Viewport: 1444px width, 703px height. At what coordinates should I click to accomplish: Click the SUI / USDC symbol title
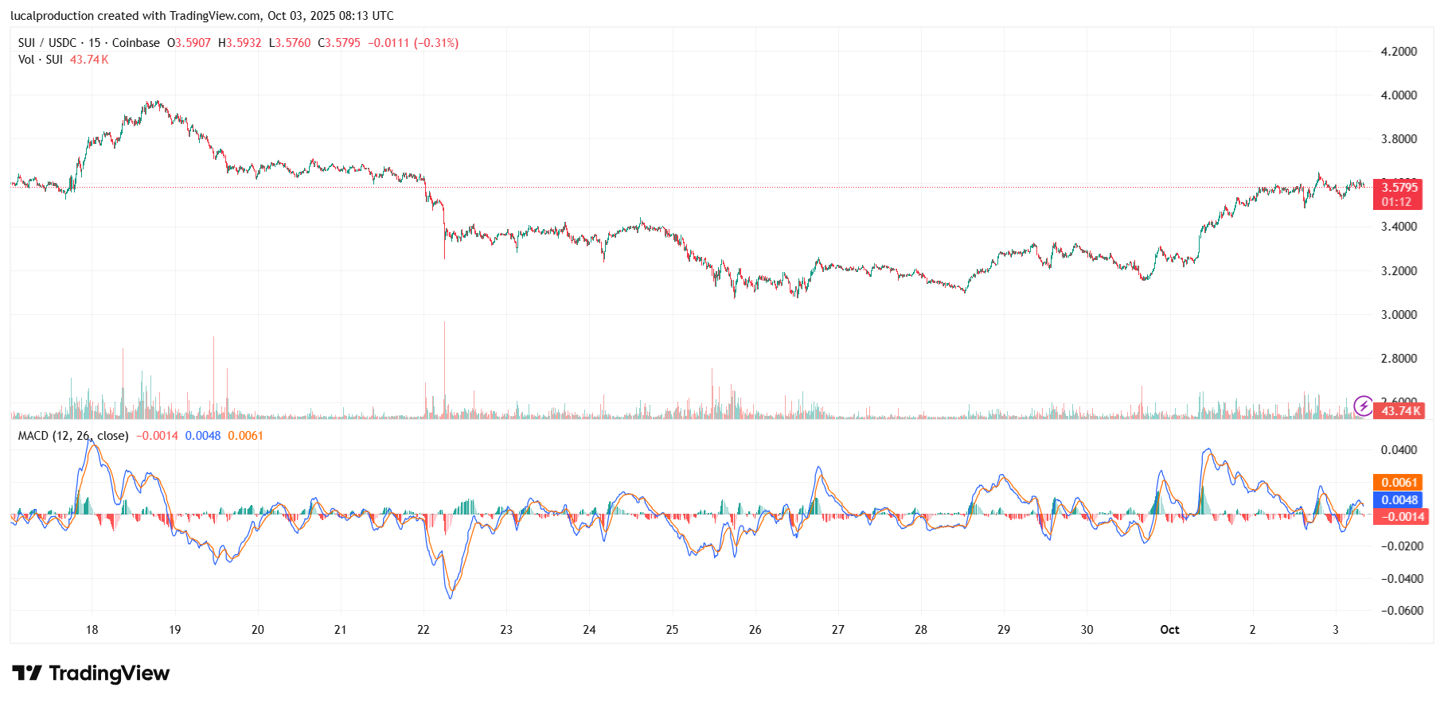[x=47, y=43]
